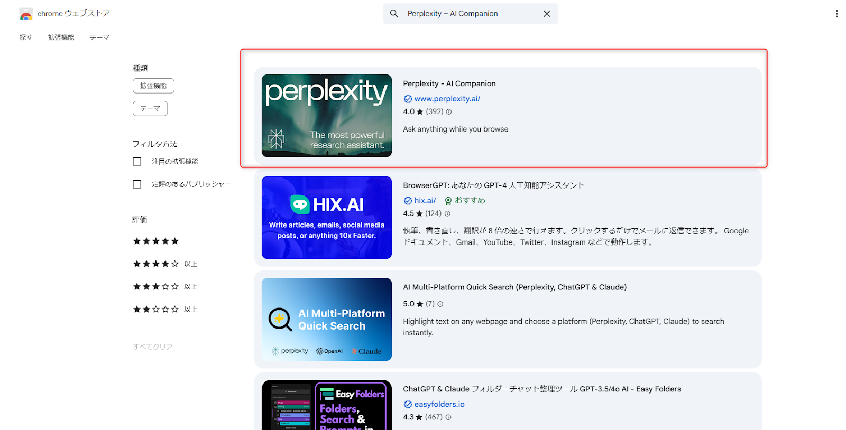Viewport: 846px width, 430px height.
Task: Open the three-dot more menu
Action: (x=836, y=14)
